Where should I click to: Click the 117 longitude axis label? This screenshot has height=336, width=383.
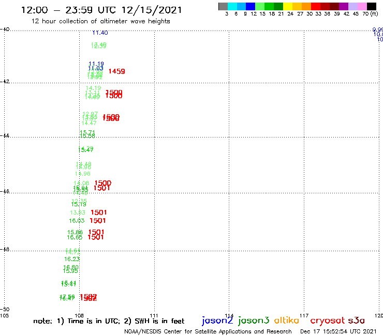(x=304, y=315)
